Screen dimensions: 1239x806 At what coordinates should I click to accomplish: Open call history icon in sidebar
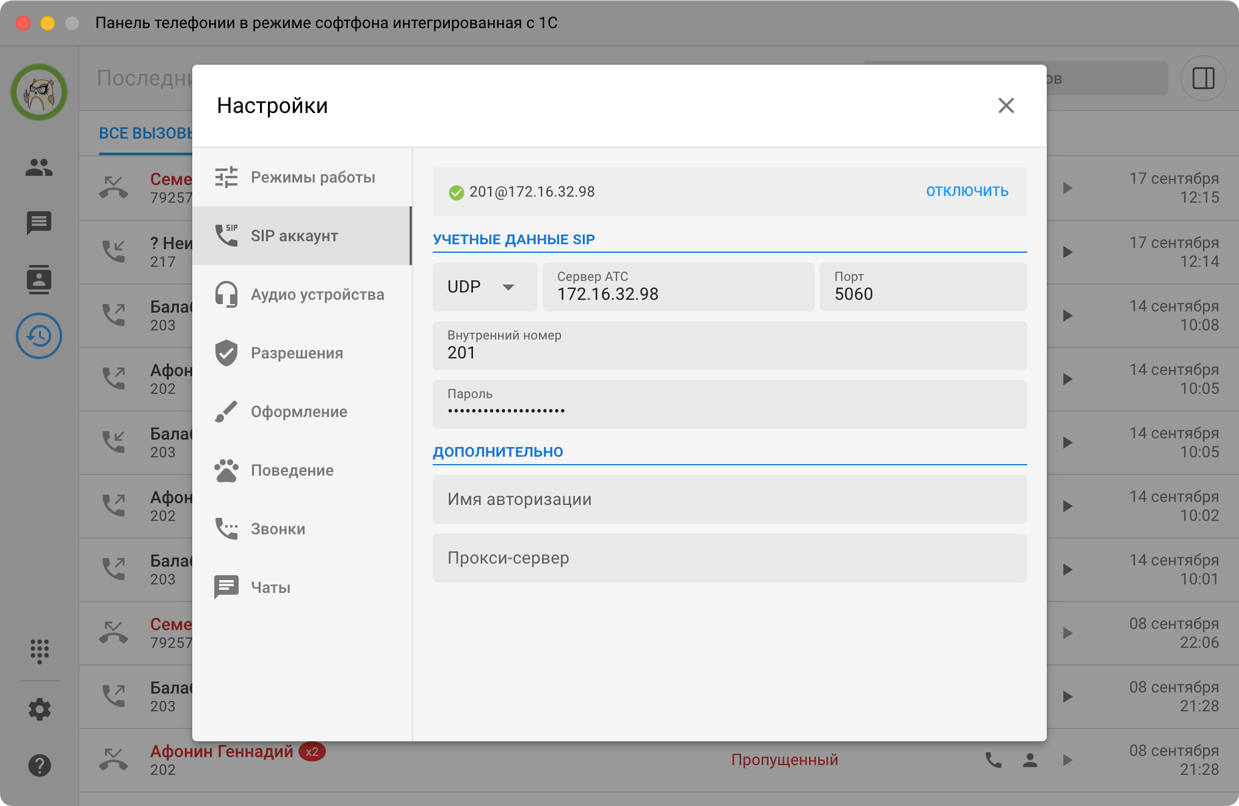[39, 336]
